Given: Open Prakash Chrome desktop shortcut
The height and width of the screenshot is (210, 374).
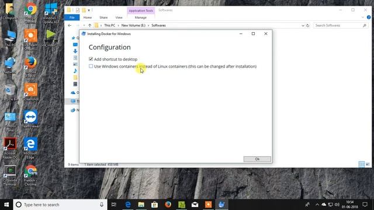Looking at the screenshot, I should point(30,176).
